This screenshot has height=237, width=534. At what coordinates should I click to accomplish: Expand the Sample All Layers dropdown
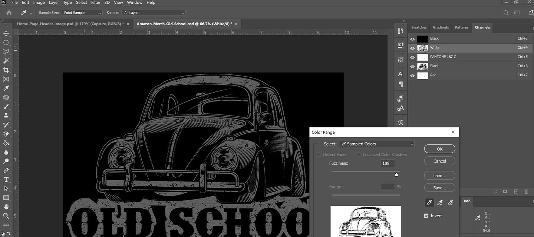click(x=153, y=13)
